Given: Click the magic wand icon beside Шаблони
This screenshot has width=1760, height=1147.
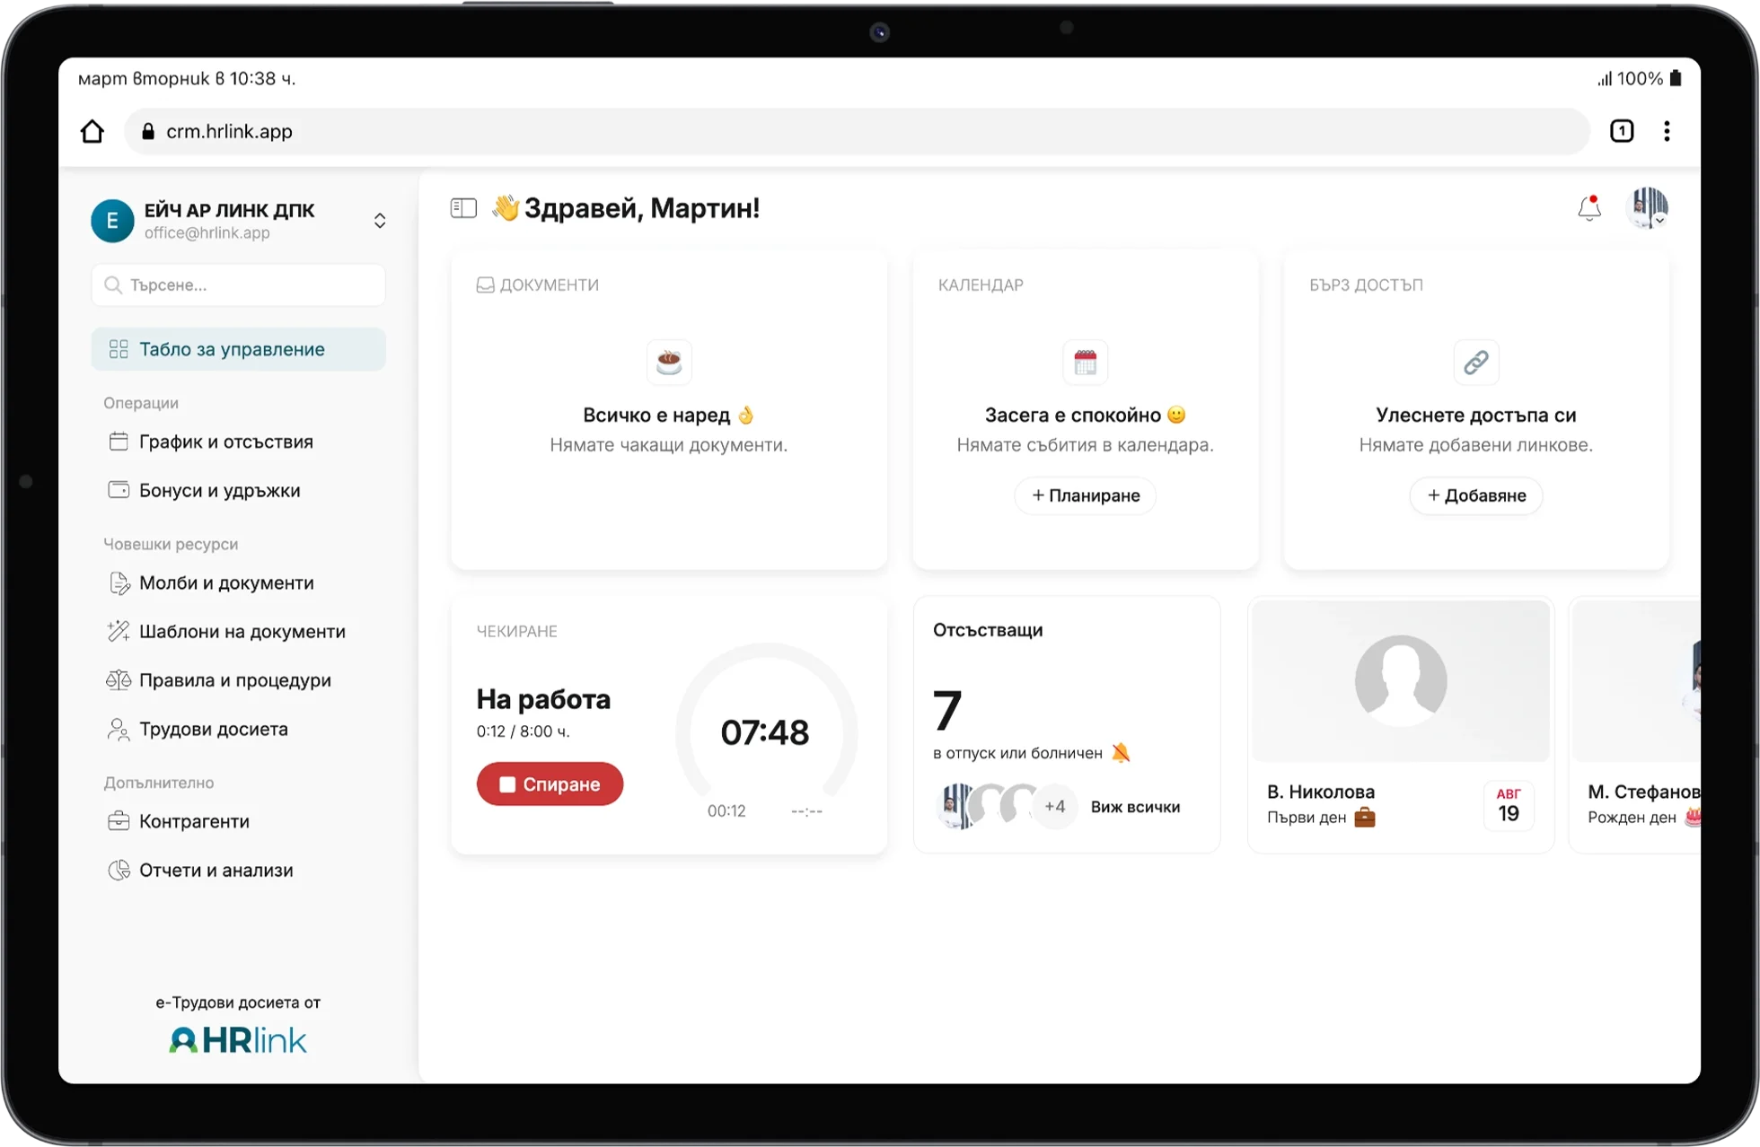Looking at the screenshot, I should [x=119, y=631].
